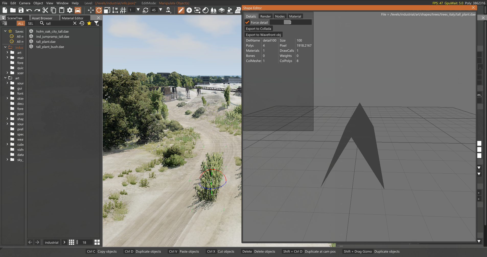This screenshot has width=487, height=257.
Task: Clear the asset search text
Action: click(x=75, y=23)
